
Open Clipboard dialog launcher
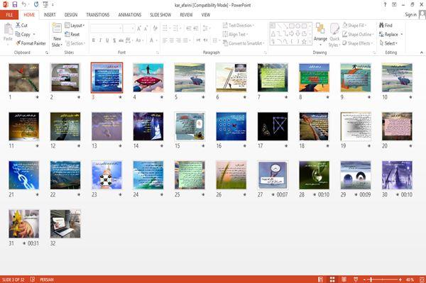47,52
